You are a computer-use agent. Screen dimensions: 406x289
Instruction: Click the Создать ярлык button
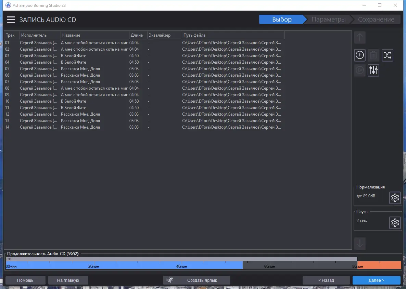point(196,280)
